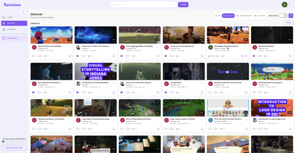Open options menu for How Language Differs
The width and height of the screenshot is (295, 153).
[x=158, y=47]
